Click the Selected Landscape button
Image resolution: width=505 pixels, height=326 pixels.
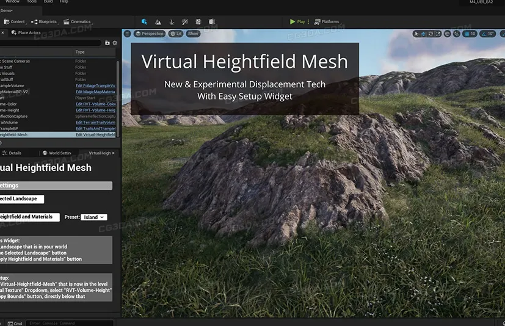21,199
